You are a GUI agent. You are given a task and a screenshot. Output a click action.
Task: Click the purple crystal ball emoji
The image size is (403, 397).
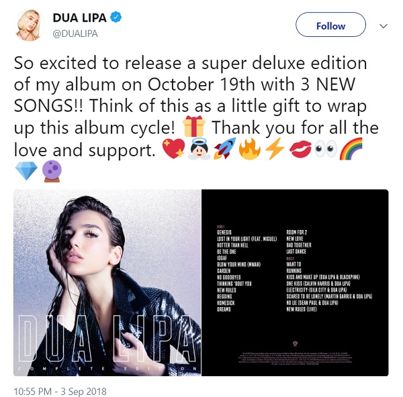[52, 171]
